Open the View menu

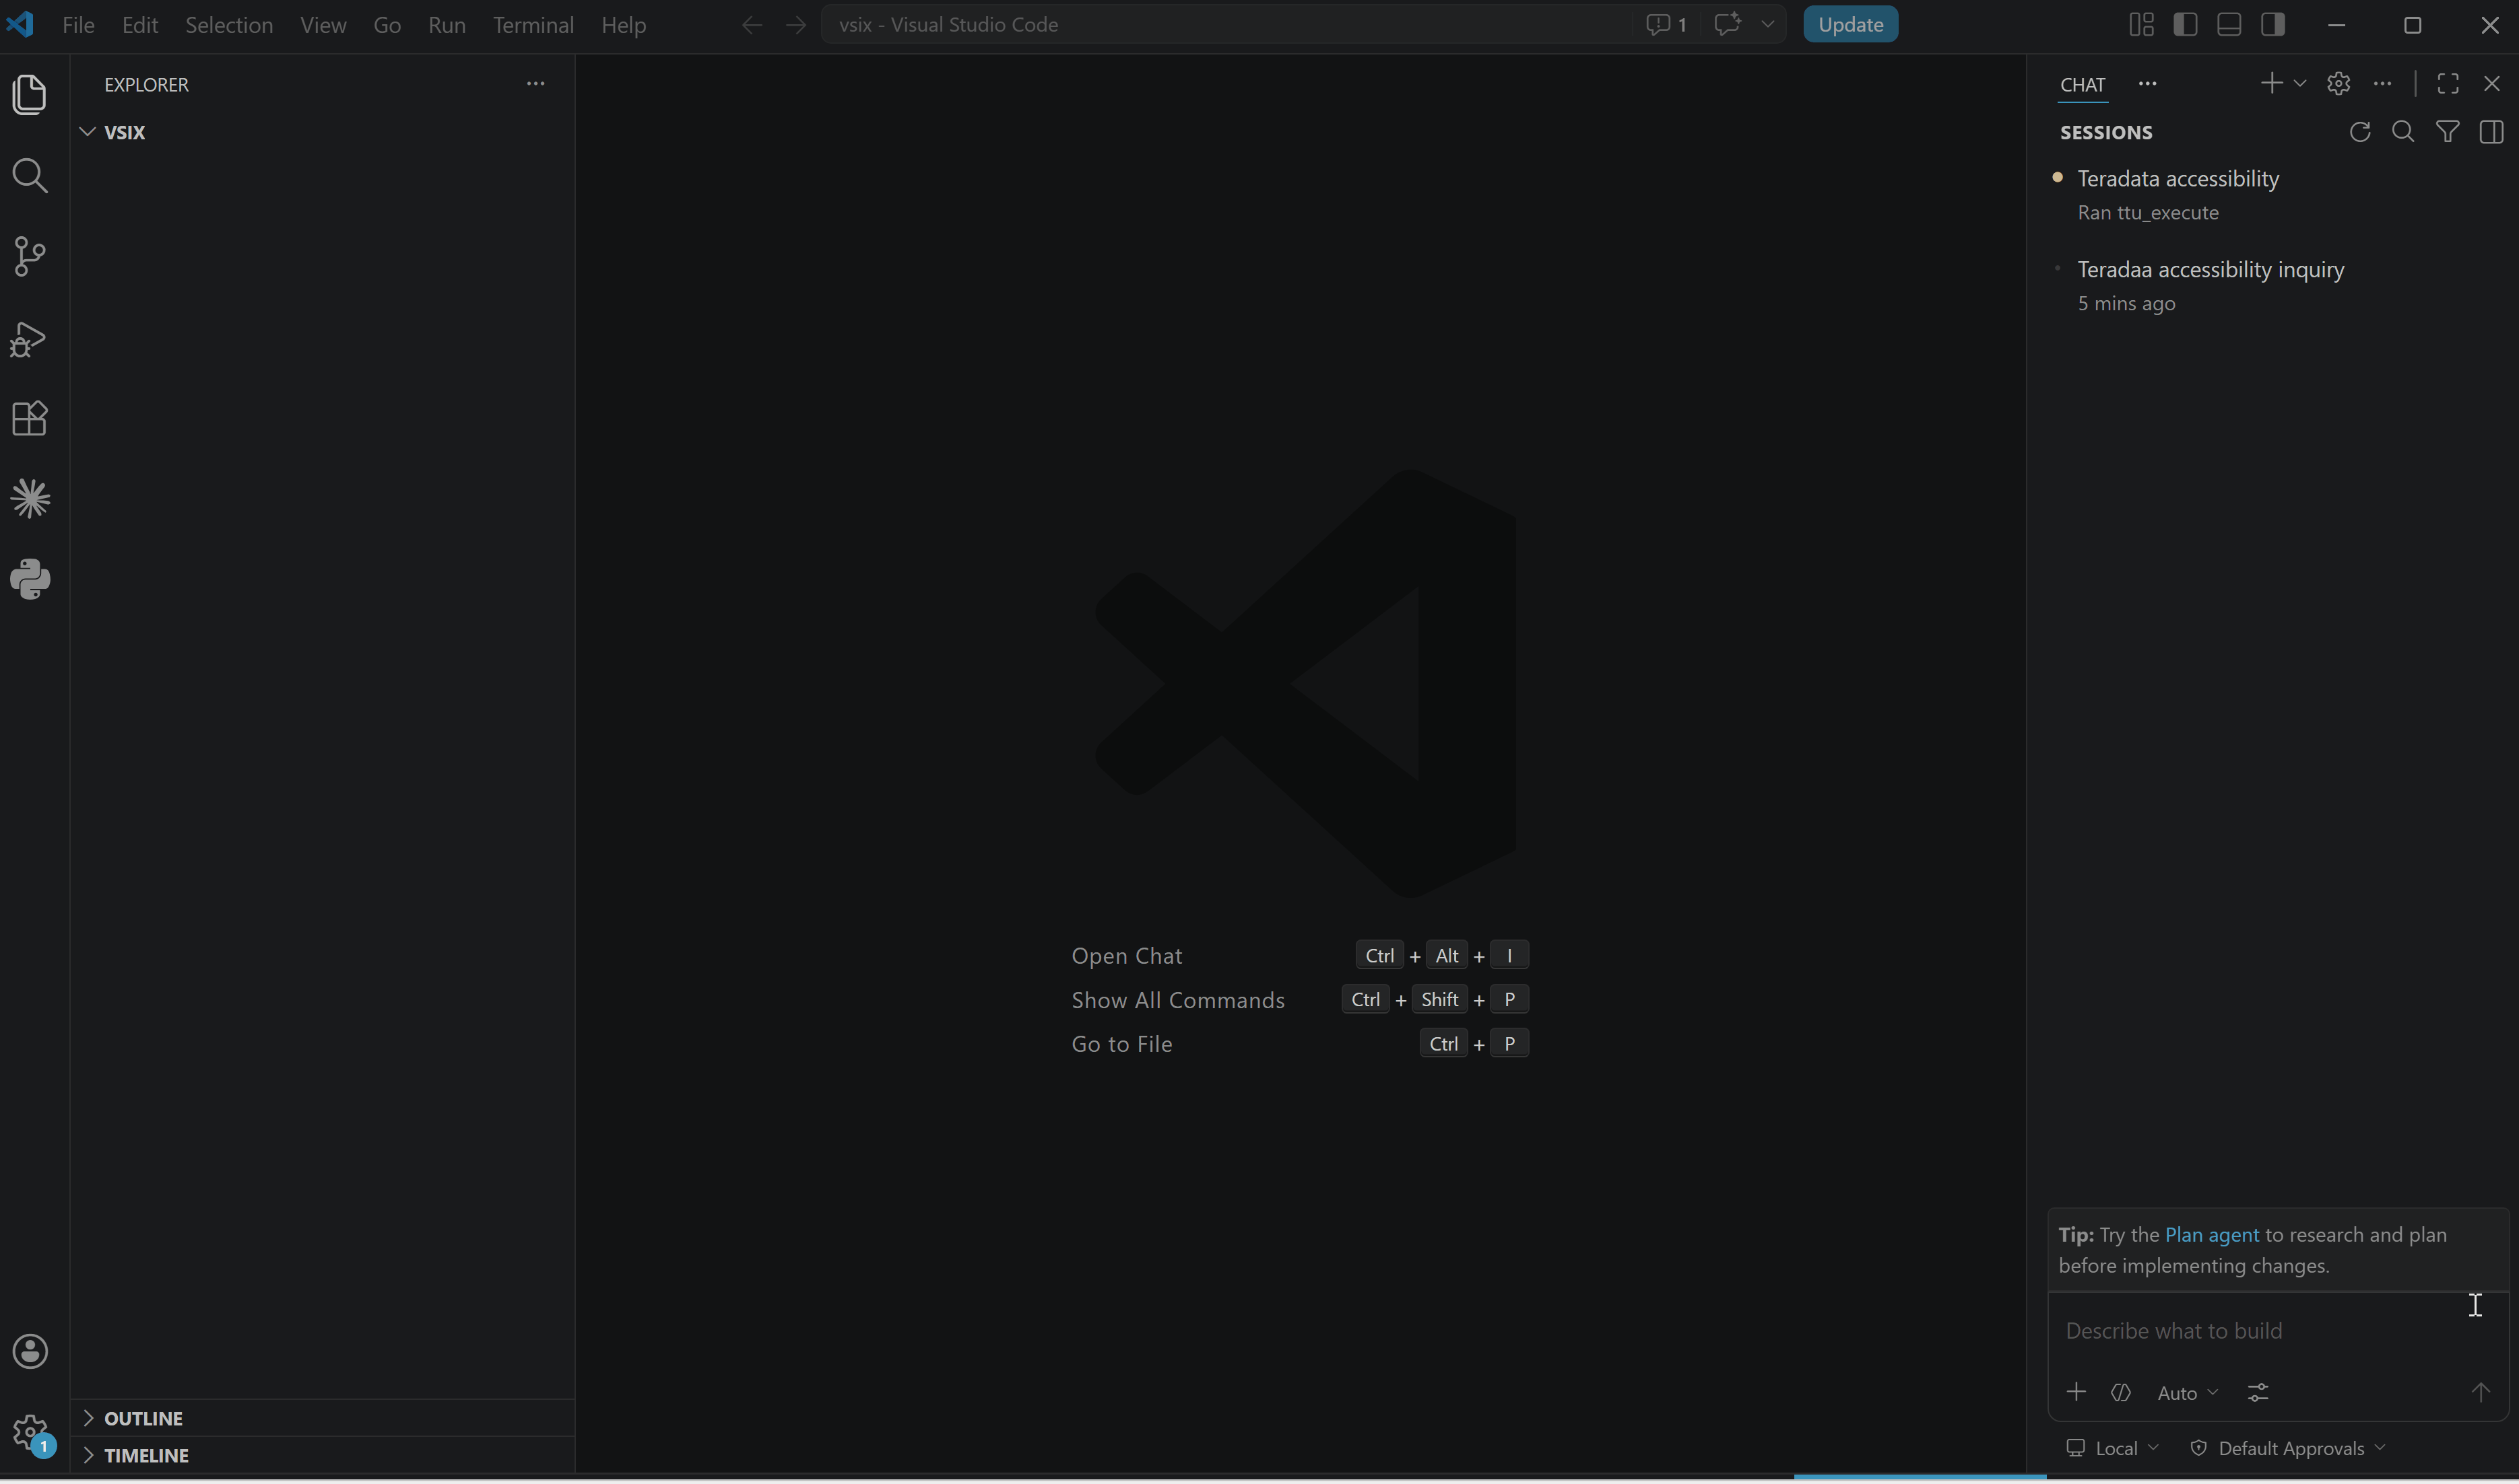pos(323,25)
